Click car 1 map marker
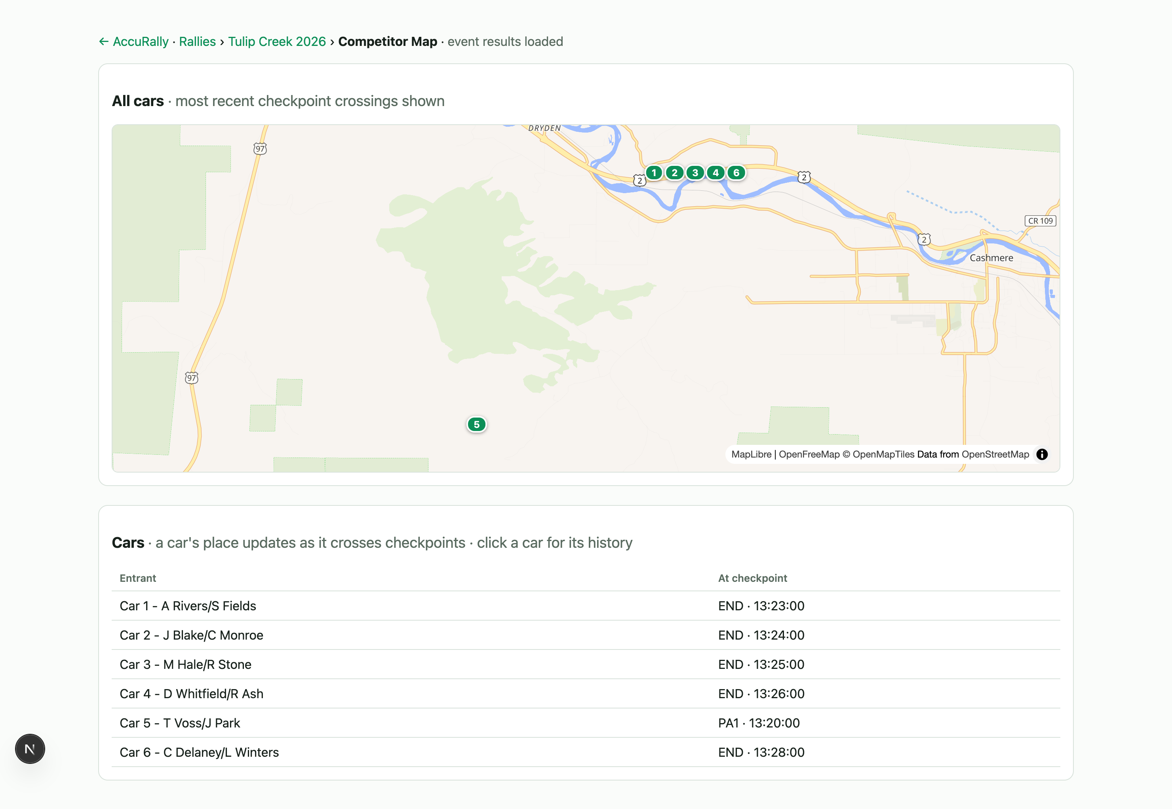The width and height of the screenshot is (1172, 809). [x=654, y=173]
